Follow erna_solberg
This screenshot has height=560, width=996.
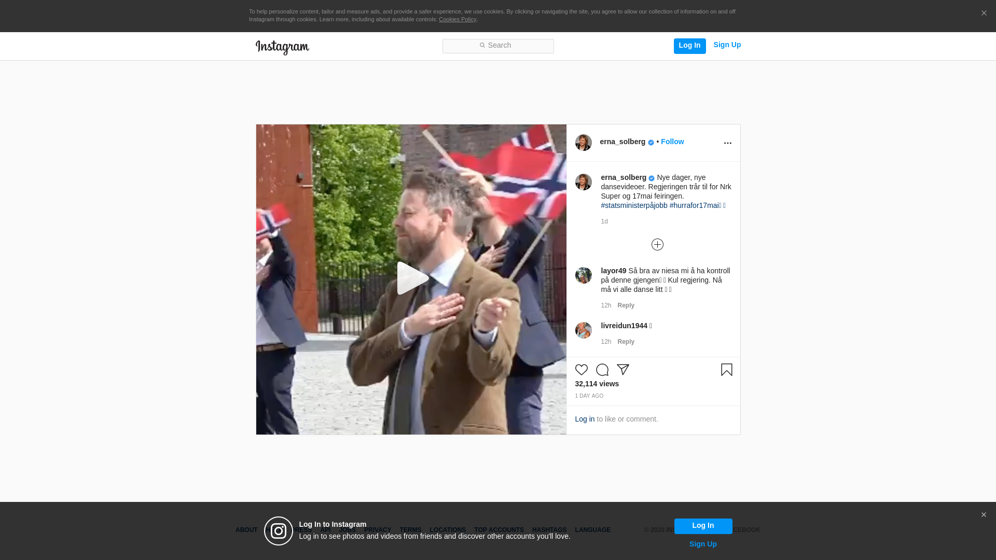(x=672, y=142)
